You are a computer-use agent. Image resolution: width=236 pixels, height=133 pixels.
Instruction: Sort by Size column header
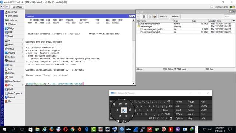tap(200, 21)
